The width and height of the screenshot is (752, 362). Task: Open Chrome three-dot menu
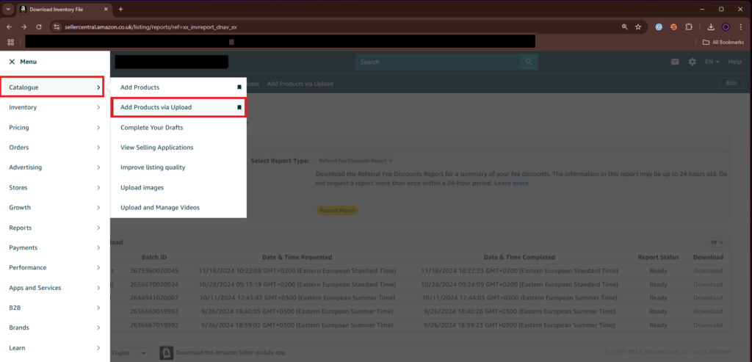[741, 27]
